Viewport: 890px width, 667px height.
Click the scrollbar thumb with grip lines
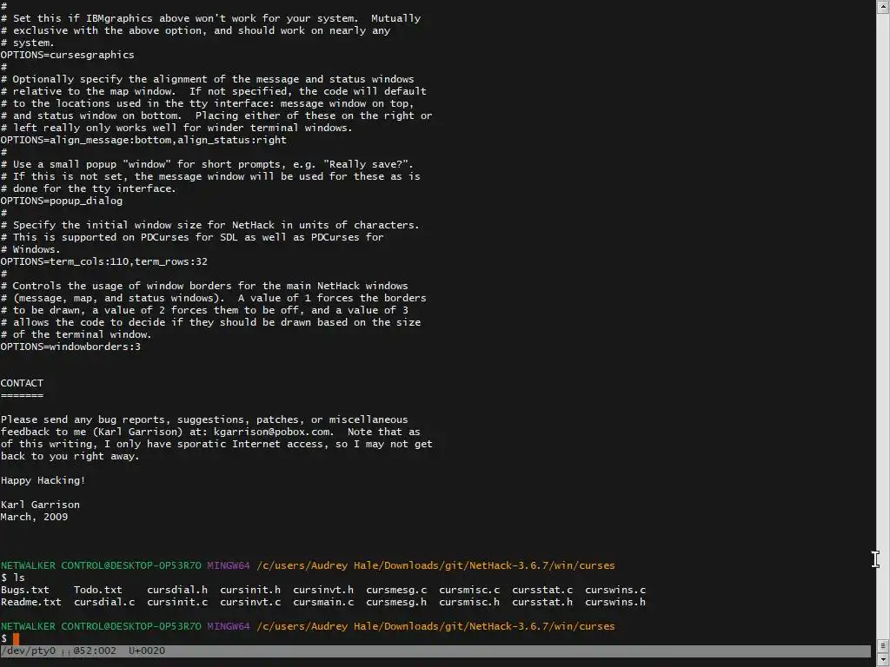click(x=883, y=645)
